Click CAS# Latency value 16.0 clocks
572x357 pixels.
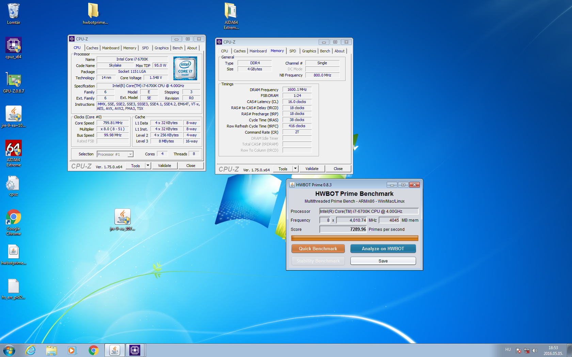[x=297, y=102]
